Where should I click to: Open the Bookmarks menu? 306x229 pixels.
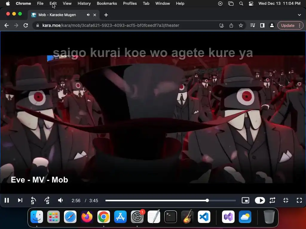(107, 4)
